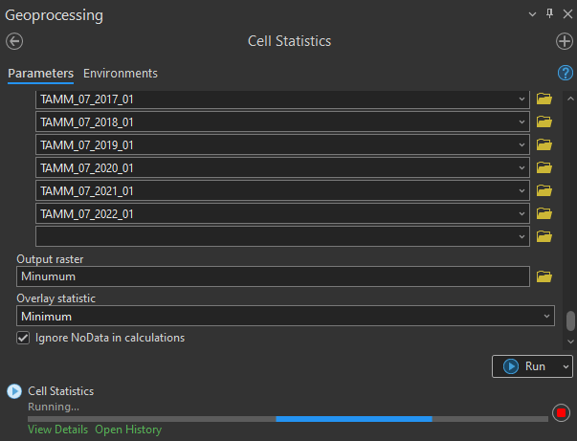Viewport: 577px width, 441px height.
Task: Open the Run button dropdown arrow
Action: tap(566, 366)
